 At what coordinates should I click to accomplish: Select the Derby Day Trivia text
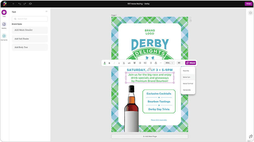click(x=159, y=109)
